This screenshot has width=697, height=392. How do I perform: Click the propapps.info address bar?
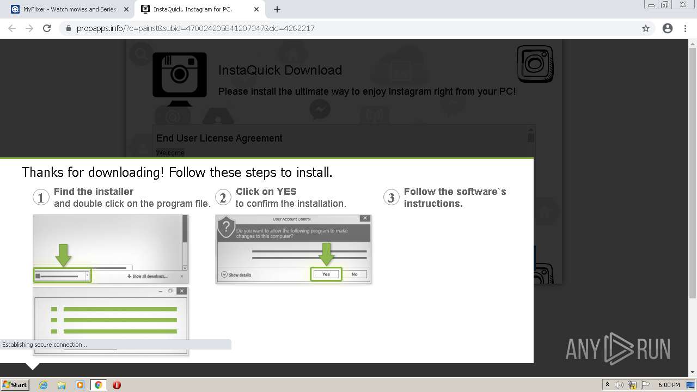[348, 28]
